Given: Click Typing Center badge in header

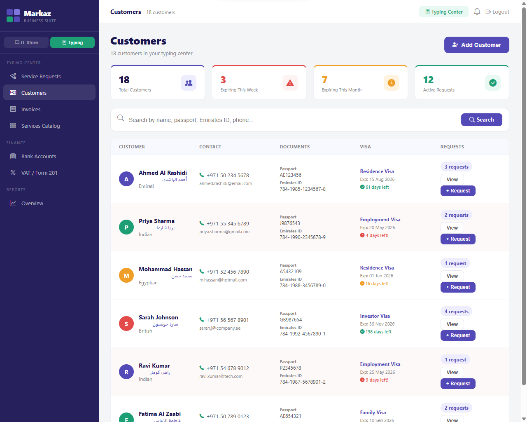Looking at the screenshot, I should [444, 12].
